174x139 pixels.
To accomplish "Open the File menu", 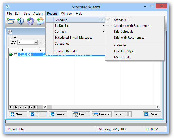I will click(9, 14).
